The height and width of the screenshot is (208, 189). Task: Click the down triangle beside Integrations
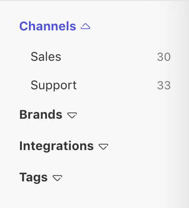pyautogui.click(x=104, y=146)
